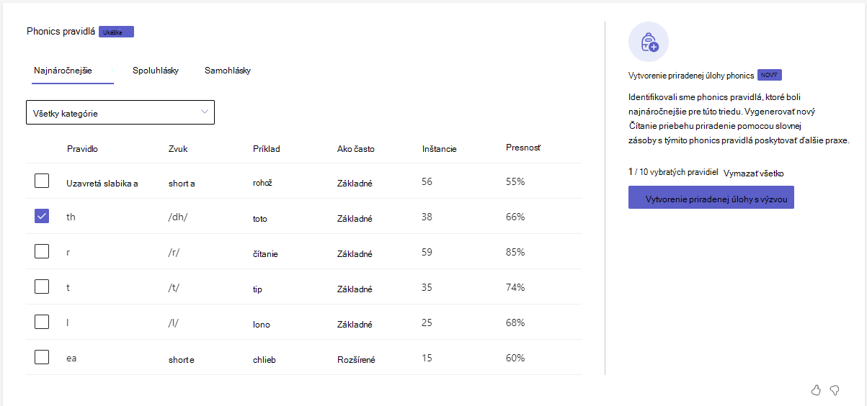Mark the l rule checkbox
The width and height of the screenshot is (867, 406).
click(x=42, y=322)
